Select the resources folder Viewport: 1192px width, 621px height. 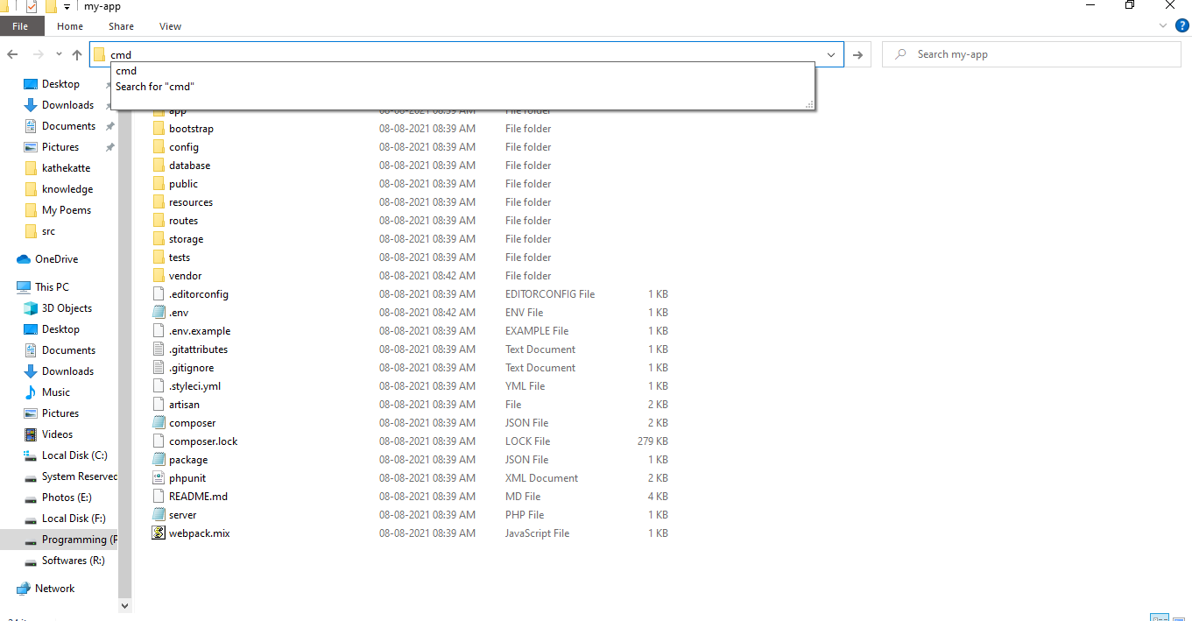pos(191,202)
